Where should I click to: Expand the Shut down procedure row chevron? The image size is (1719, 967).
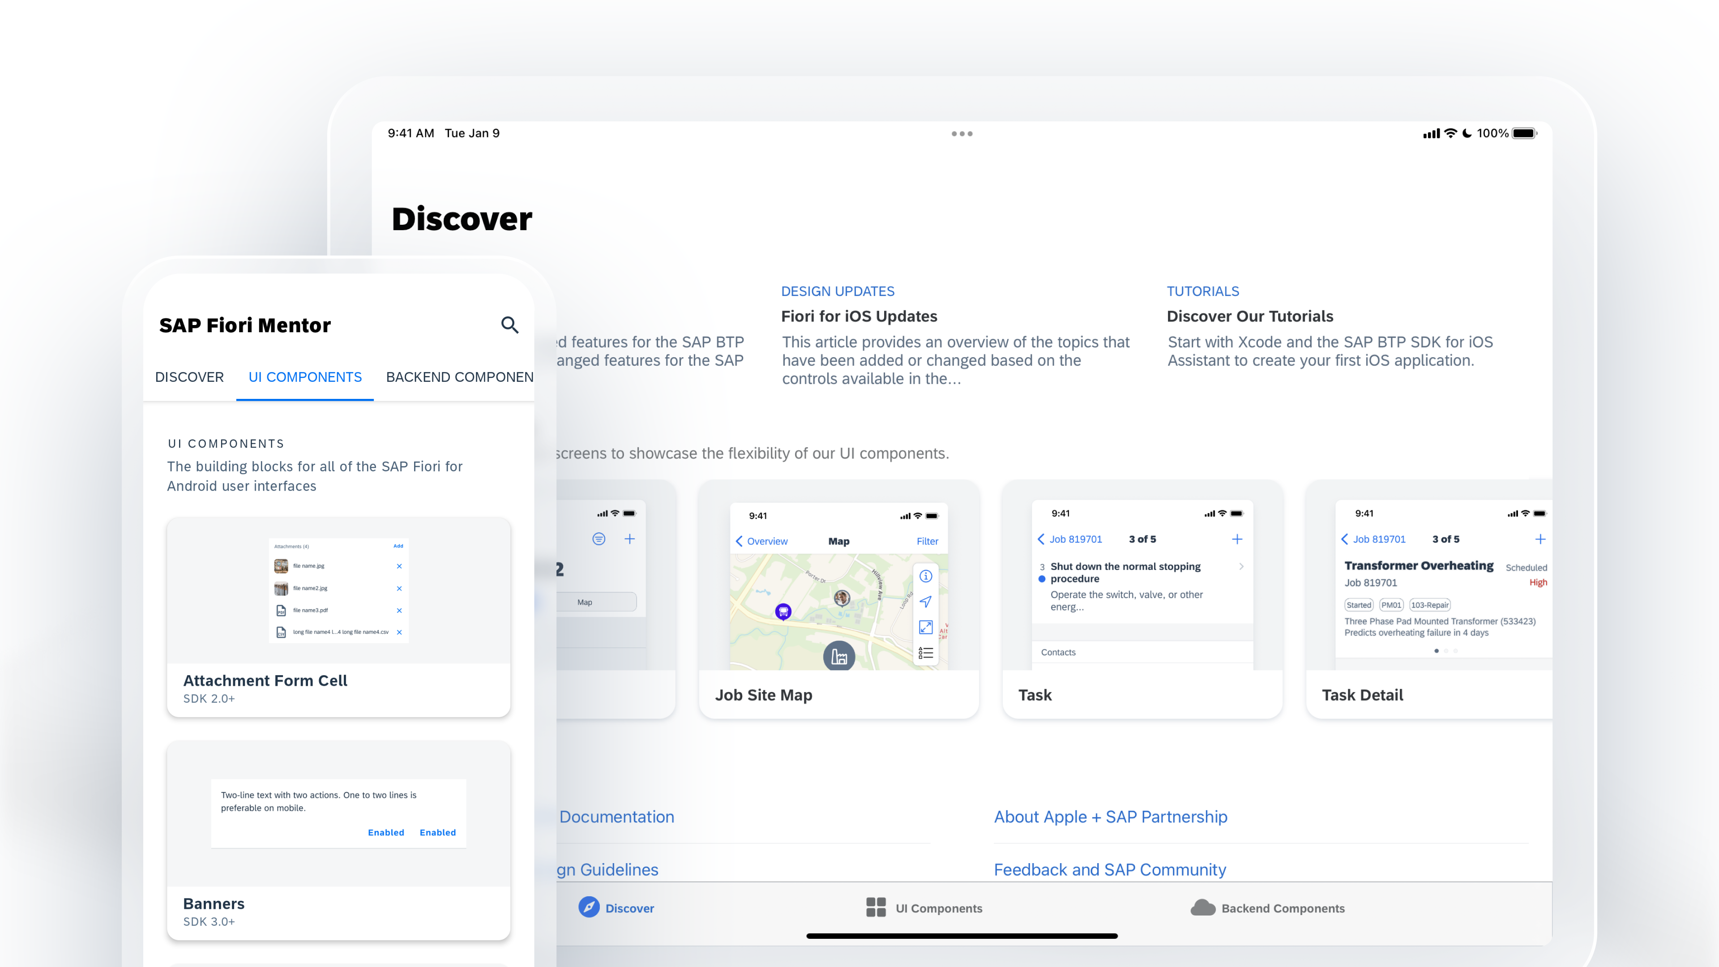[x=1241, y=567]
